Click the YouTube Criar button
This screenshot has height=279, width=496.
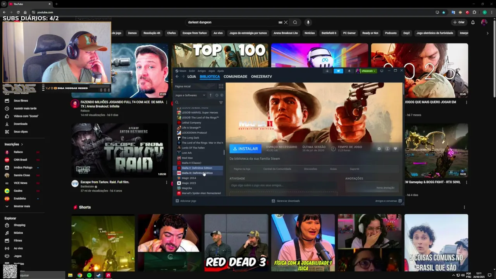[459, 22]
